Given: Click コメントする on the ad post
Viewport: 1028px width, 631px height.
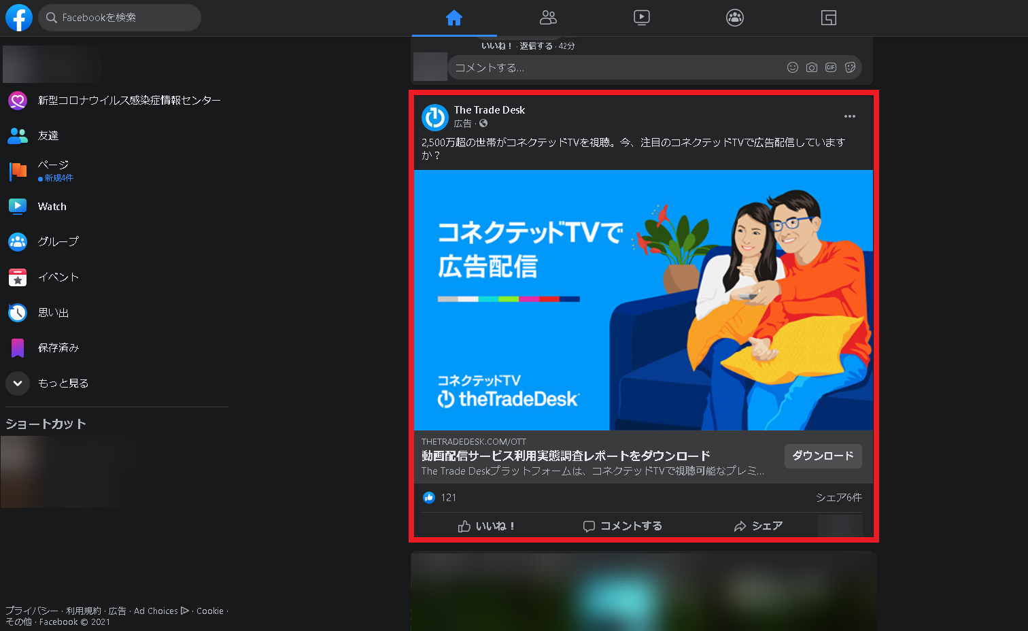Looking at the screenshot, I should (x=622, y=526).
